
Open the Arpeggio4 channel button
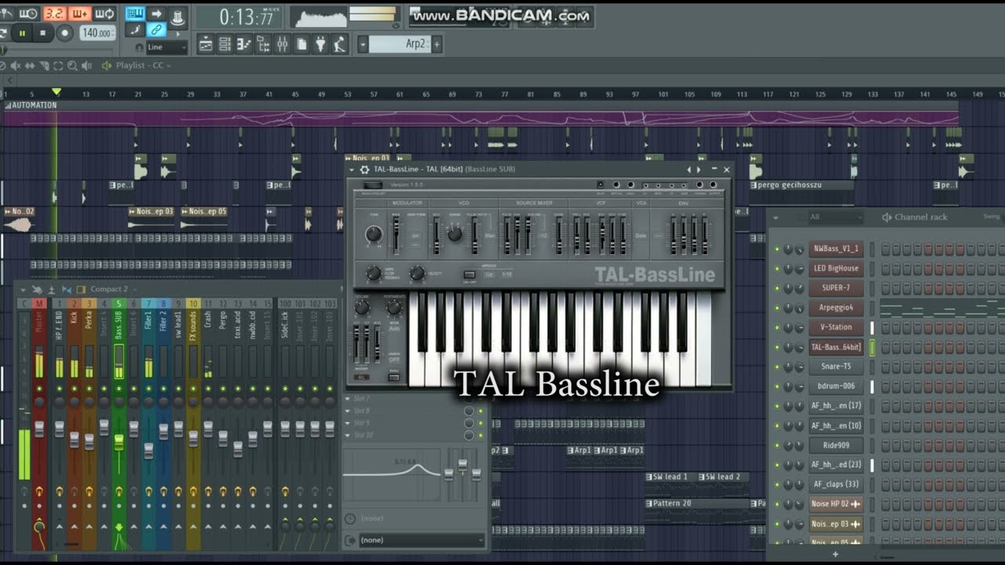point(836,308)
